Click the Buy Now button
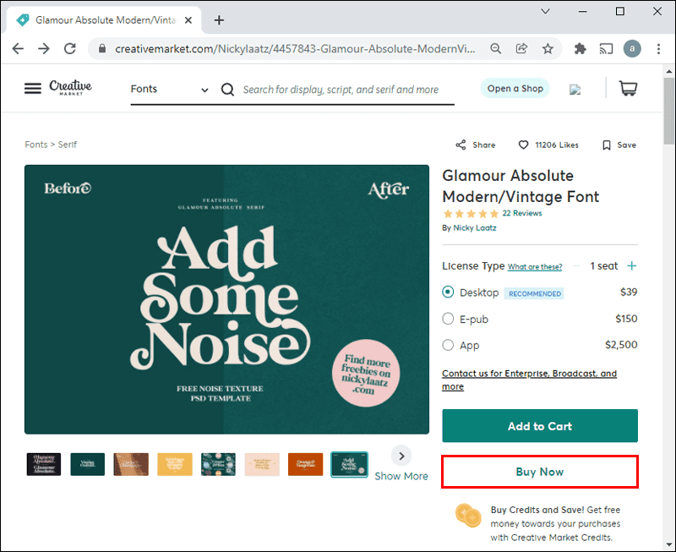Screen dimensions: 676x552 click(x=540, y=471)
